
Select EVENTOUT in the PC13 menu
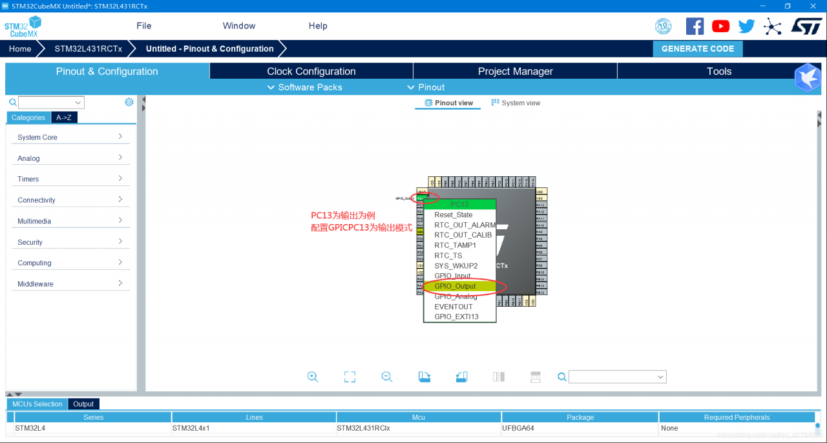pyautogui.click(x=459, y=307)
